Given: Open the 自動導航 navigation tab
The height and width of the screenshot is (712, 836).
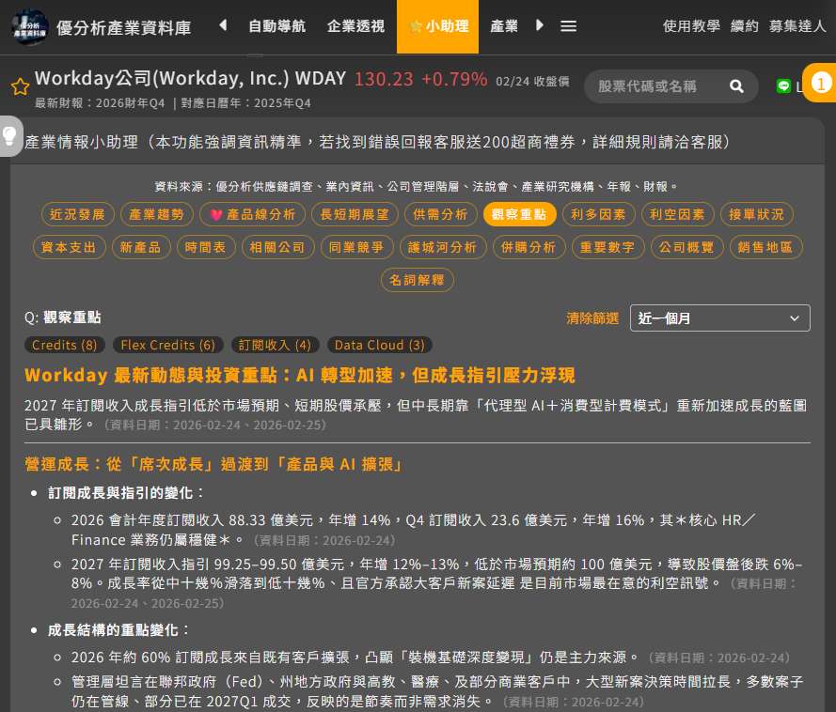Looking at the screenshot, I should pos(276,26).
